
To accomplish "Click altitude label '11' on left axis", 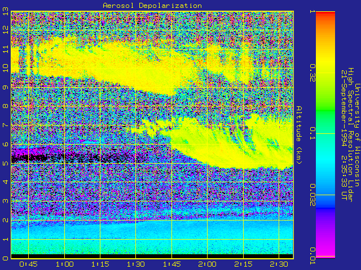I will [x=6, y=49].
